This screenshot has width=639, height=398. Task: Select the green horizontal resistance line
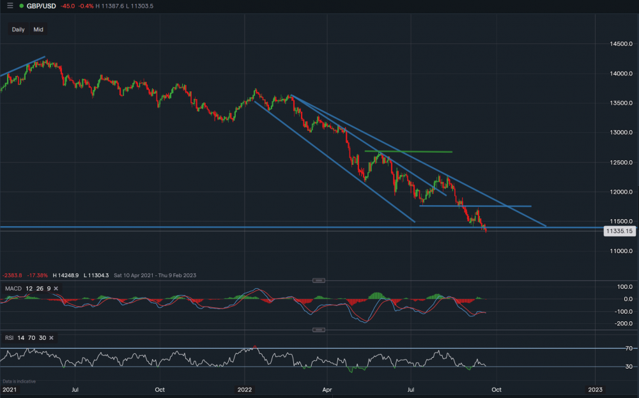409,152
